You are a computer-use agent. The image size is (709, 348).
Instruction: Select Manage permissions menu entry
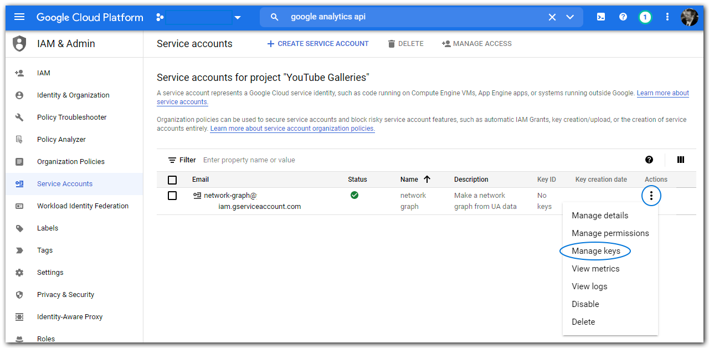tap(610, 233)
